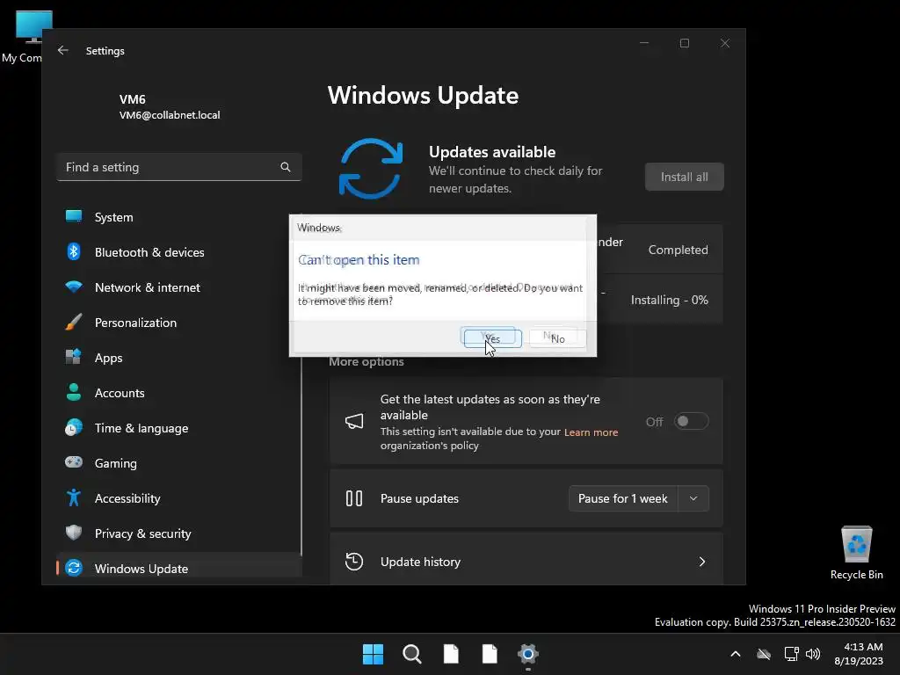Click the 'Completed' status text

[x=678, y=250]
